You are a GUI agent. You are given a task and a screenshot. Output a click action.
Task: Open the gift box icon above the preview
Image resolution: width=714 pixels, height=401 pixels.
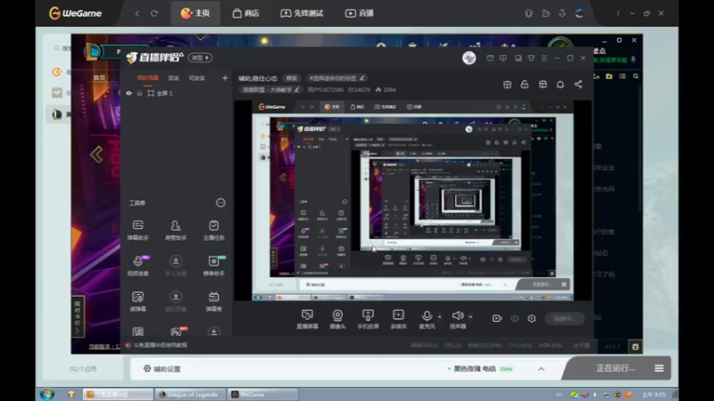pos(507,85)
